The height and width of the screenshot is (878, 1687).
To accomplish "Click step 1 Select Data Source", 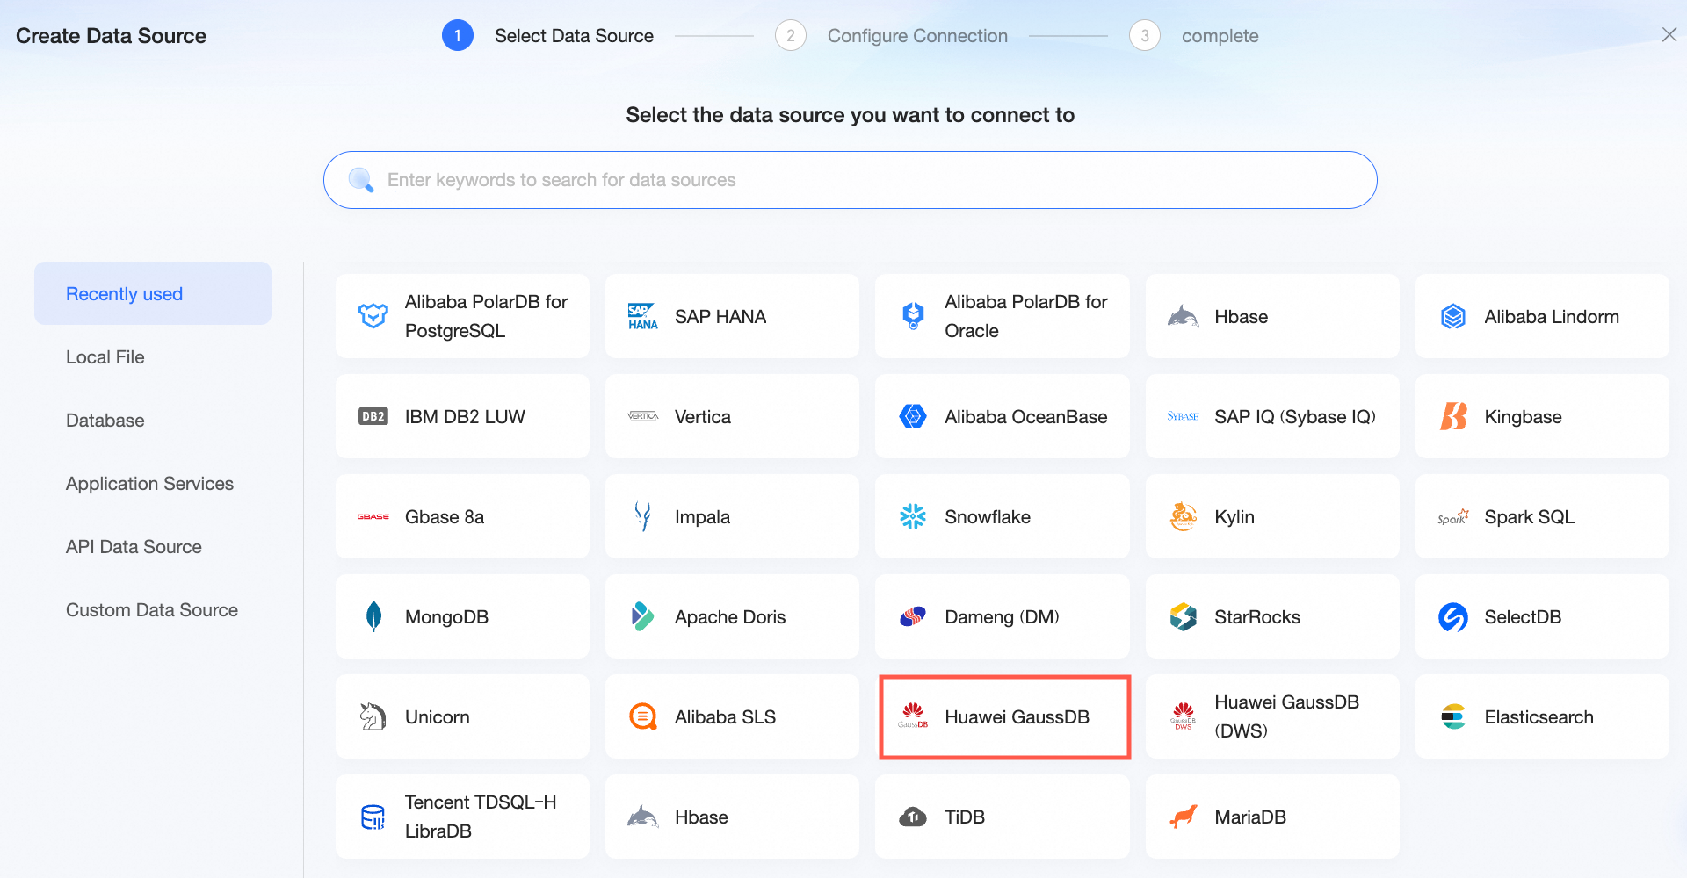I will point(548,36).
